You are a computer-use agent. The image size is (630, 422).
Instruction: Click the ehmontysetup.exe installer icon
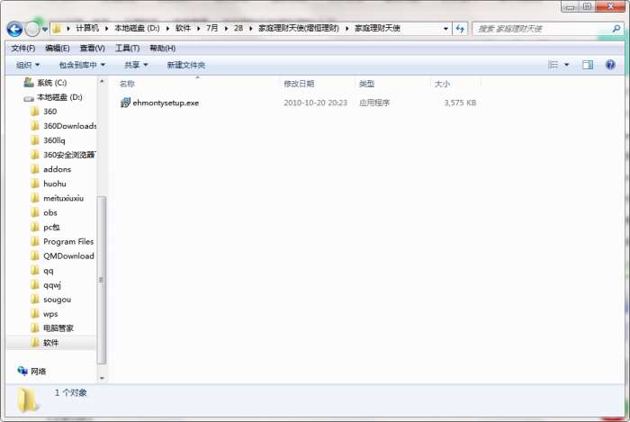click(x=125, y=103)
